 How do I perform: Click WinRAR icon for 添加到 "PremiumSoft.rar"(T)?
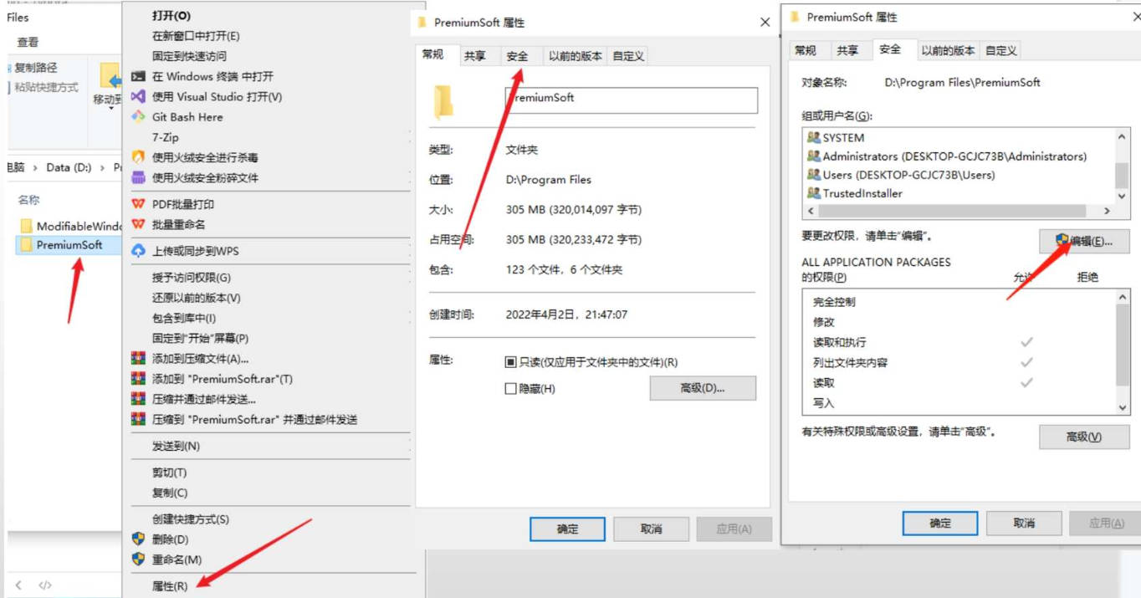pos(138,379)
